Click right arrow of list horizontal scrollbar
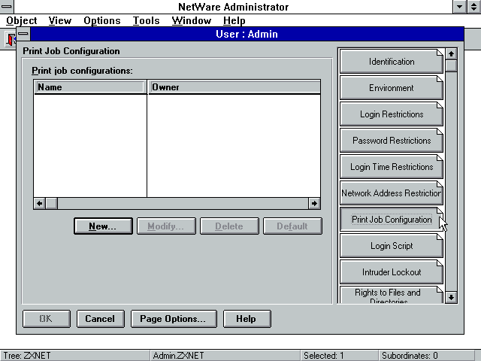The image size is (481, 361). point(314,204)
